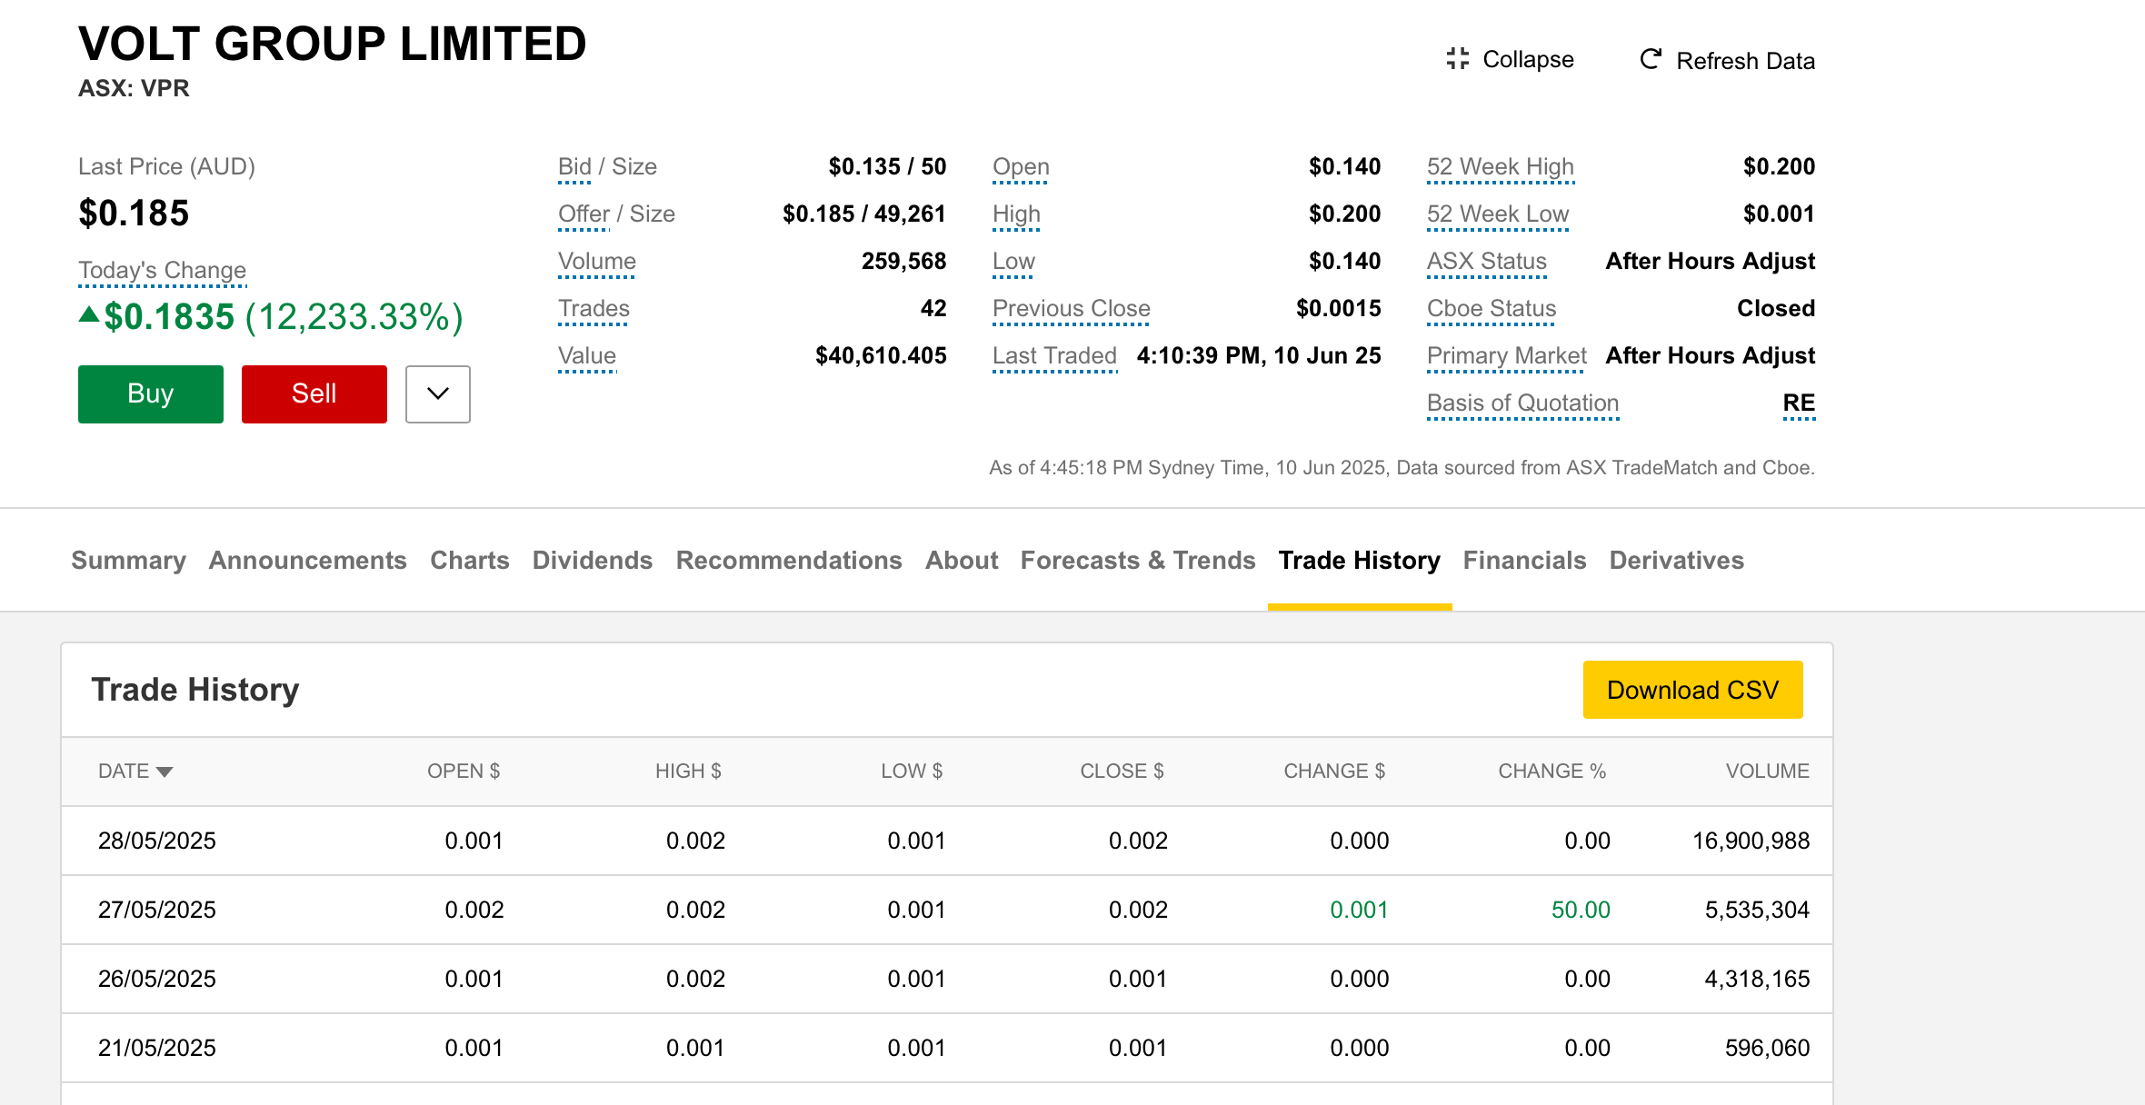
Task: Click the Collapse label
Action: pos(1528,59)
